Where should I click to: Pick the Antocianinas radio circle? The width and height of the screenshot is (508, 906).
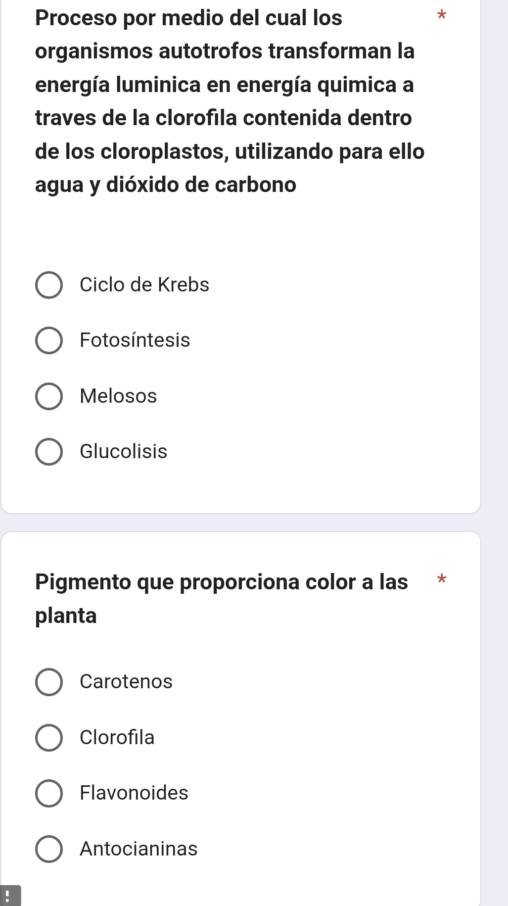[49, 849]
